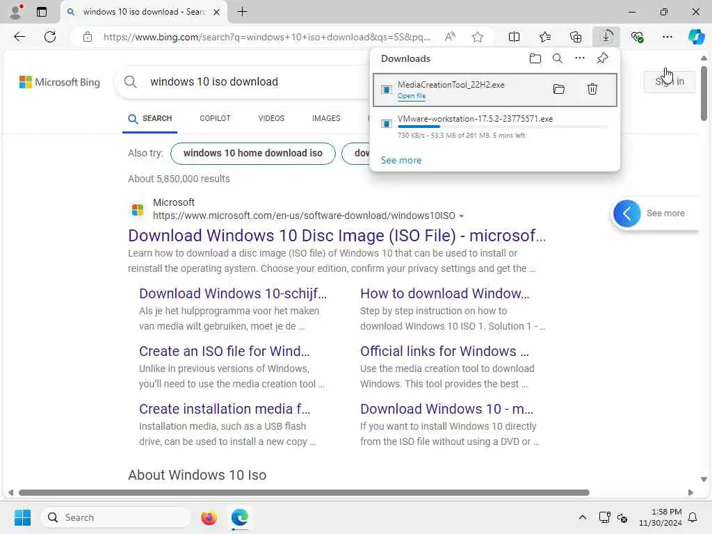Go back with the back arrow
Screen dimensions: 712x534
click(19, 37)
